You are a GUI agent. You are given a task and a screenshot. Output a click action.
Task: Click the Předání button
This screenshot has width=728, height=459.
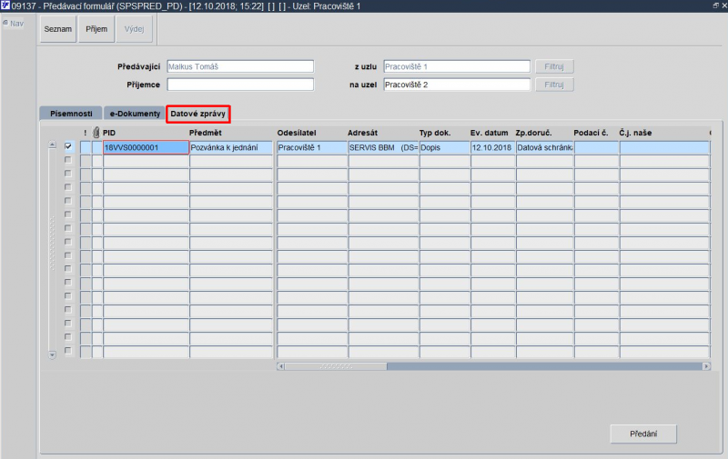pos(643,434)
